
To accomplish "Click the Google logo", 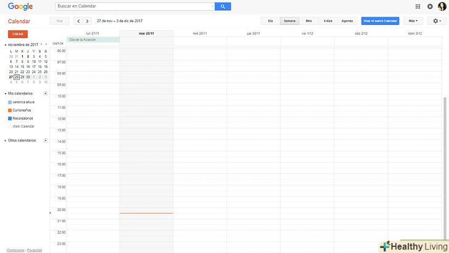I will pos(20,6).
